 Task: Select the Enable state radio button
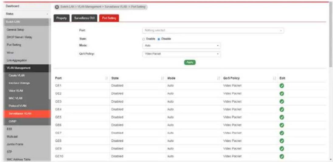click(143, 39)
